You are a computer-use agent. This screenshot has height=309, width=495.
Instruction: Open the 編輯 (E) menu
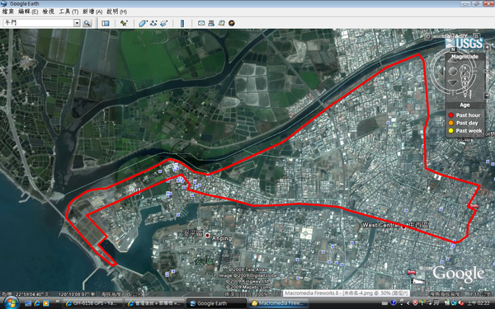(x=28, y=12)
